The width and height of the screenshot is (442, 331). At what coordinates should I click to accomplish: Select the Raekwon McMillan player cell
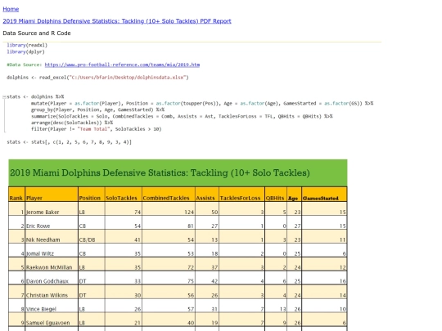(52, 264)
